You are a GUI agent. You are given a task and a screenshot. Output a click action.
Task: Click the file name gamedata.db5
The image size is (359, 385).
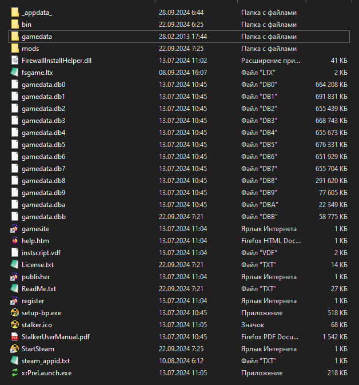point(43,145)
